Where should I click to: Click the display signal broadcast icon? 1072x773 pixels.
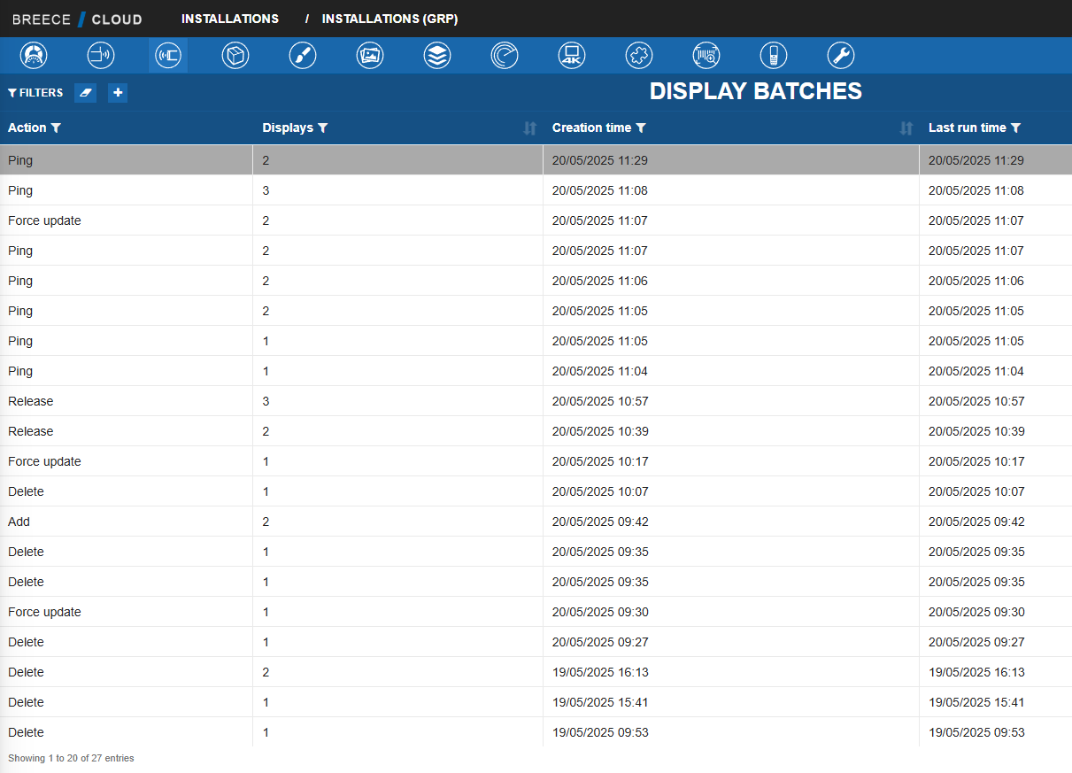point(101,56)
